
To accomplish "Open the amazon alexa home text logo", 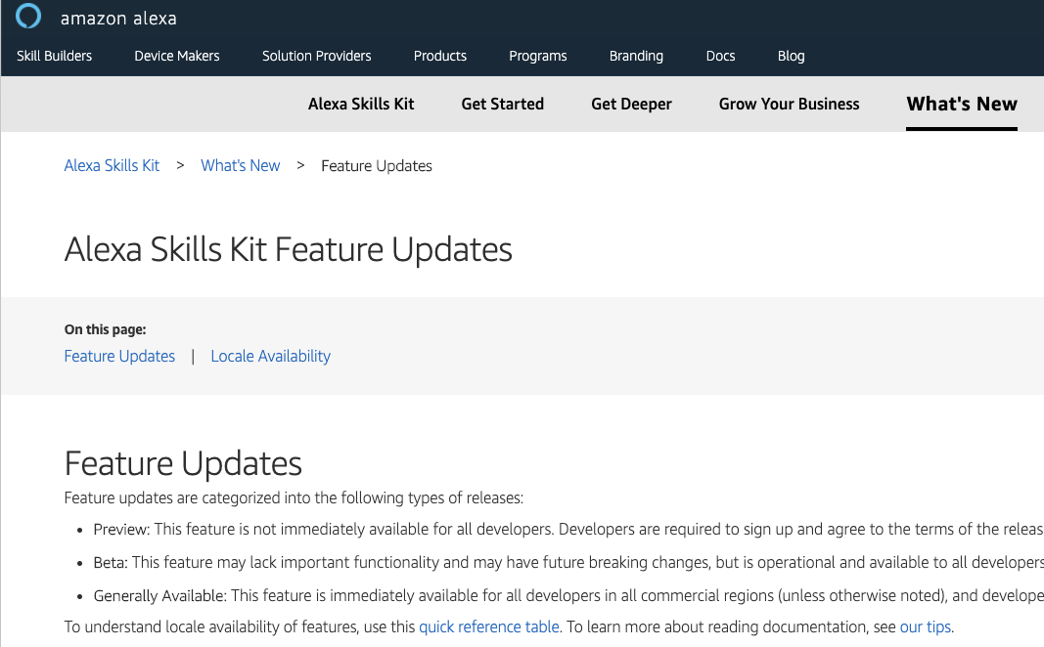I will (118, 18).
